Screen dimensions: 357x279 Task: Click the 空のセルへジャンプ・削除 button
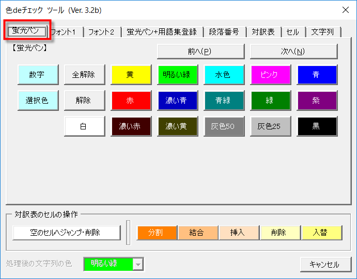65,233
